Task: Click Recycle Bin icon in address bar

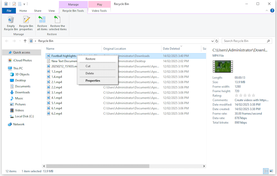Action: (x=31, y=41)
